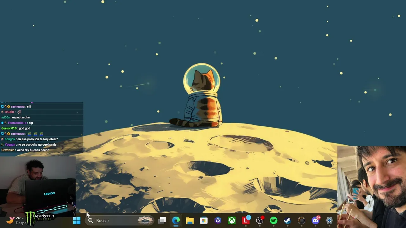Click chat username Gerson010
The image size is (406, 228).
click(x=9, y=128)
